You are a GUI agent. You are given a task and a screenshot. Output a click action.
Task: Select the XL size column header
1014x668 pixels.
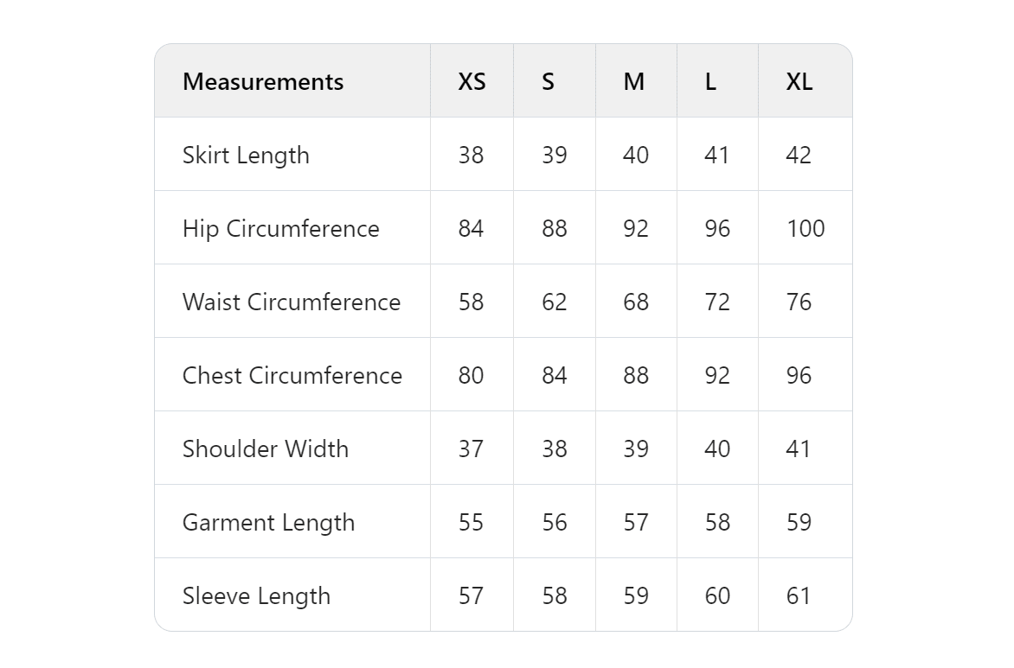pyautogui.click(x=799, y=82)
